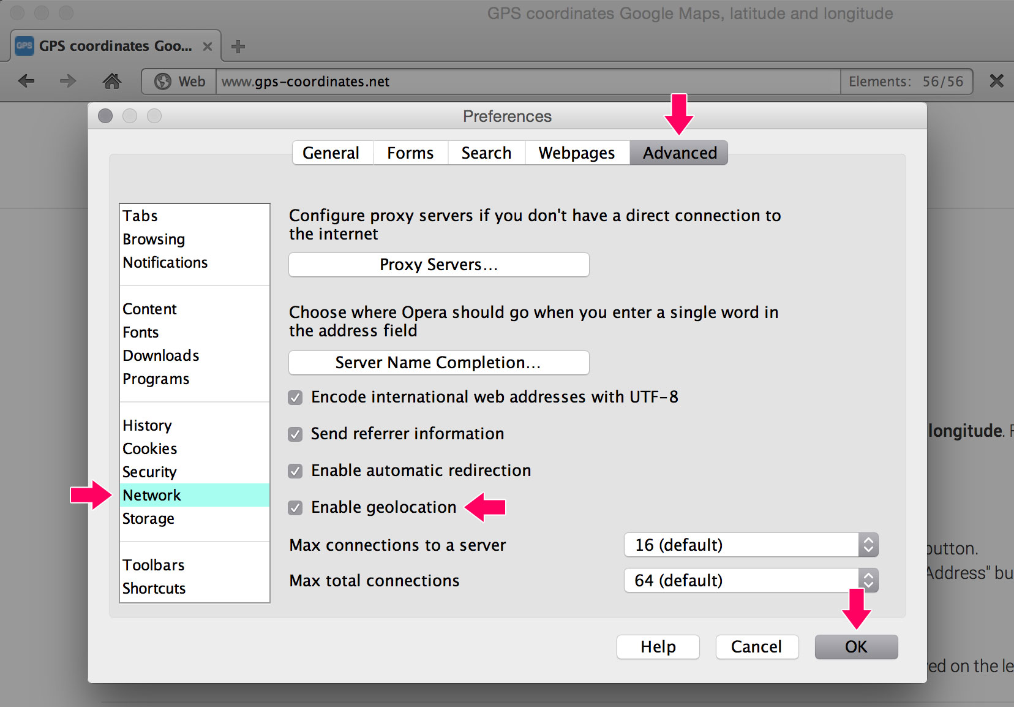Open the home page icon
Image resolution: width=1014 pixels, height=707 pixels.
[111, 81]
